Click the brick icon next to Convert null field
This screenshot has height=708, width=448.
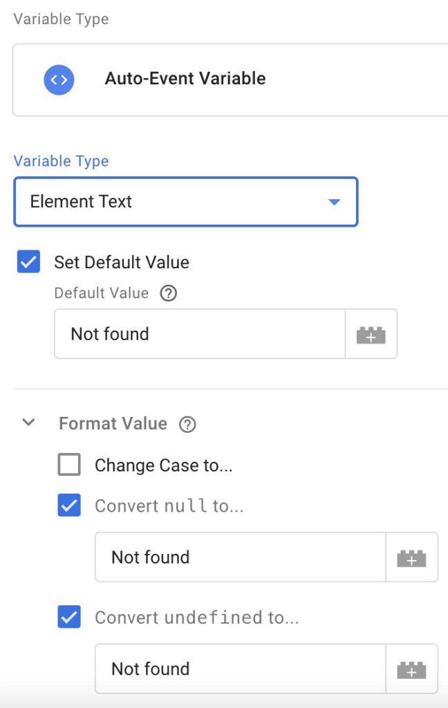click(x=411, y=557)
